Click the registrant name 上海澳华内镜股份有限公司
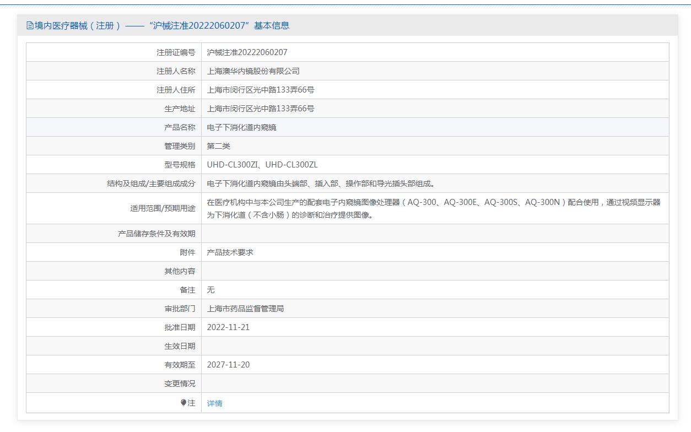Image resolution: width=691 pixels, height=432 pixels. [253, 71]
